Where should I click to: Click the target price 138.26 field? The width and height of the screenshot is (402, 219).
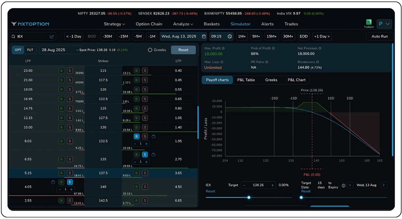pos(258,185)
